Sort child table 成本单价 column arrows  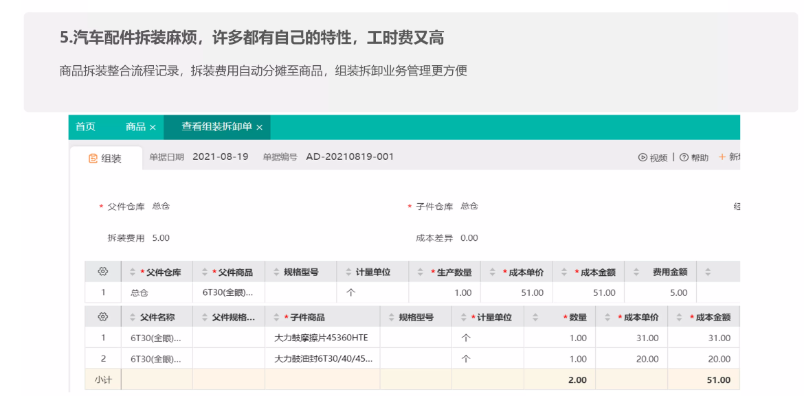point(607,317)
